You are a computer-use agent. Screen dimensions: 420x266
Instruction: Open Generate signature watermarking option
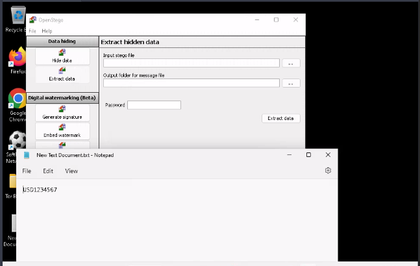coord(62,112)
